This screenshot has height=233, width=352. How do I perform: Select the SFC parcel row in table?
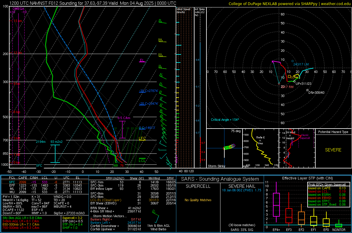tap(45, 182)
